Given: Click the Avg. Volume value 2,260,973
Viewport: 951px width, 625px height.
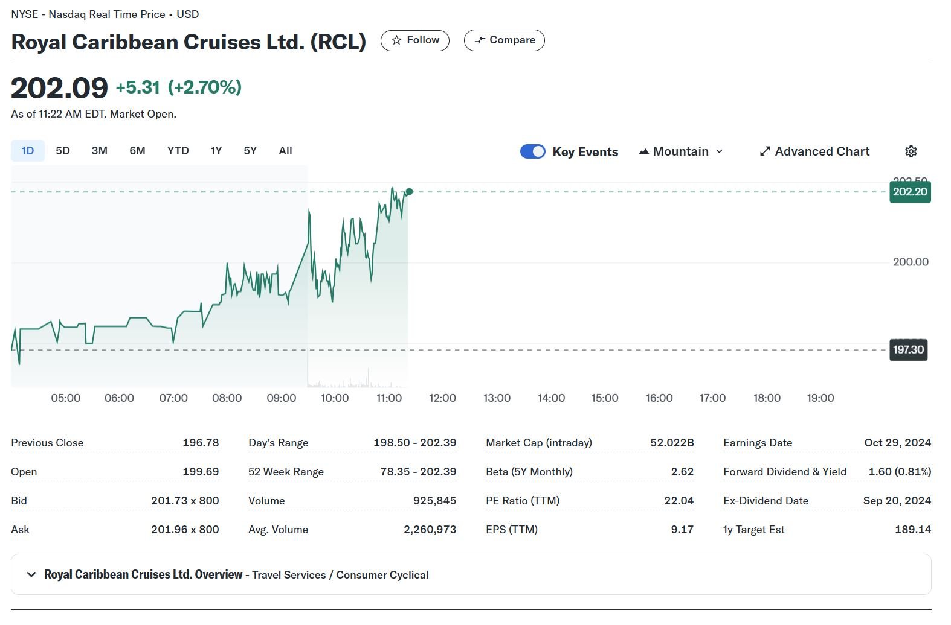Looking at the screenshot, I should (430, 530).
